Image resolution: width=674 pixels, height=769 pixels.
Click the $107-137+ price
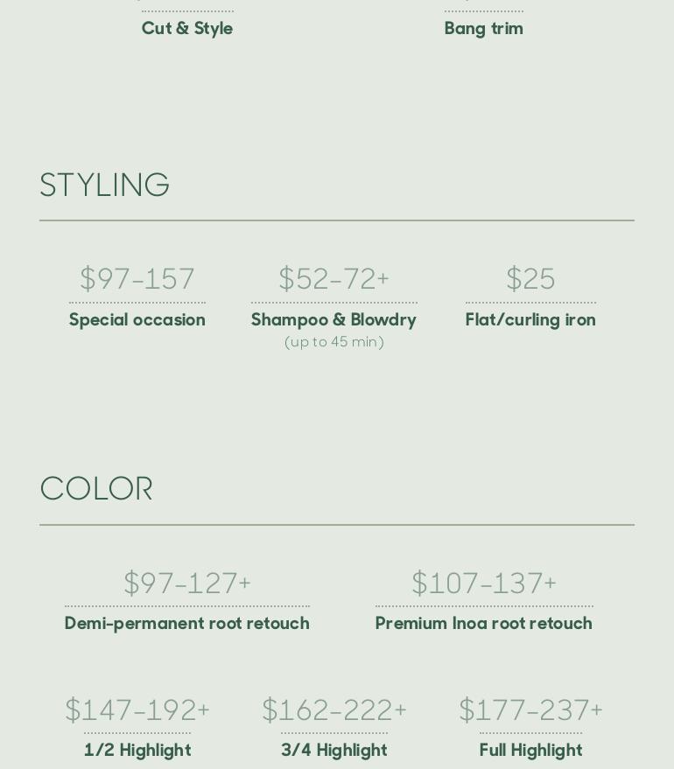coord(484,583)
